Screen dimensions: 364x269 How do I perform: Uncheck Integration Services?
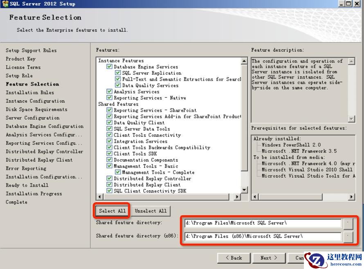point(109,141)
